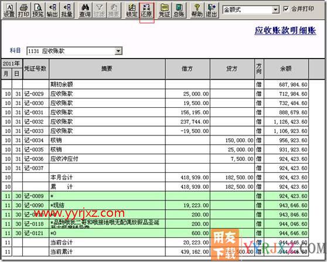This screenshot has height=262, width=327.
Task: Click the 期初余额 summary cell
Action: pos(107,84)
